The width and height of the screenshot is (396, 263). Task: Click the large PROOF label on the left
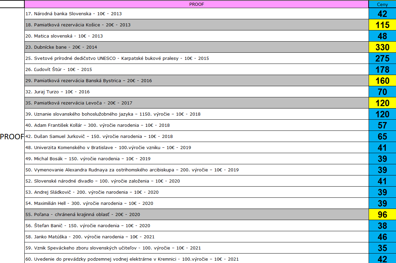11,137
